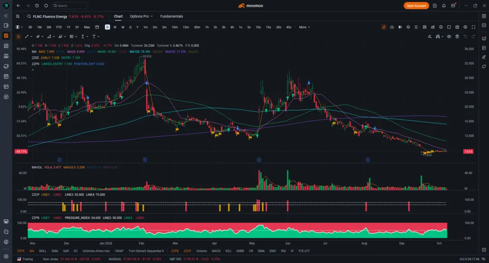The height and width of the screenshot is (263, 489).
Task: Click the FLNC Fluence Energy ticker name
Action: [50, 17]
